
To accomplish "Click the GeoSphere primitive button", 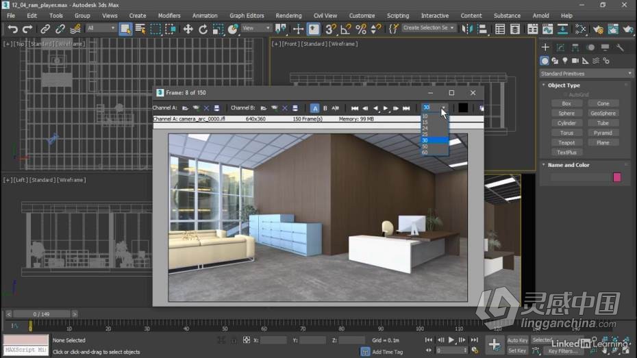I will pyautogui.click(x=603, y=113).
